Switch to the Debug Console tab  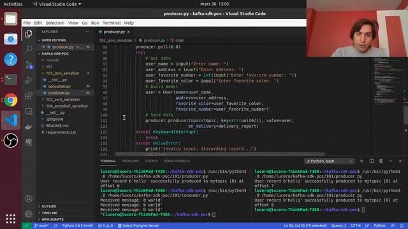click(177, 161)
